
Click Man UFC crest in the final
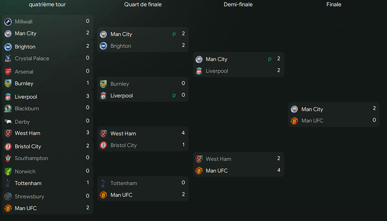tap(294, 121)
